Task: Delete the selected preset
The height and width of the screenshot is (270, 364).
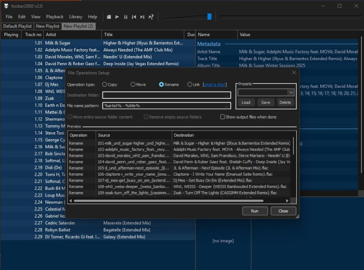Action: [x=285, y=103]
